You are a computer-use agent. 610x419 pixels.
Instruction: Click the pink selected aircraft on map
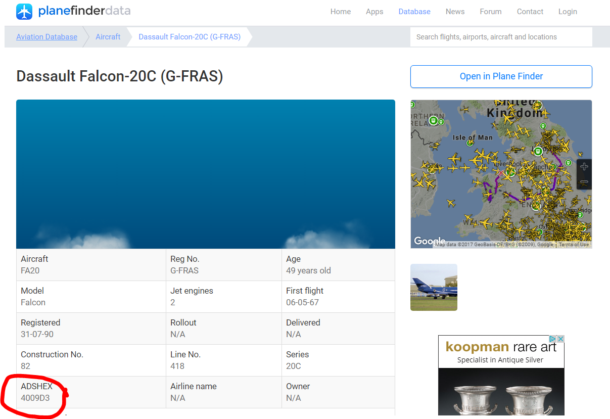point(501,173)
